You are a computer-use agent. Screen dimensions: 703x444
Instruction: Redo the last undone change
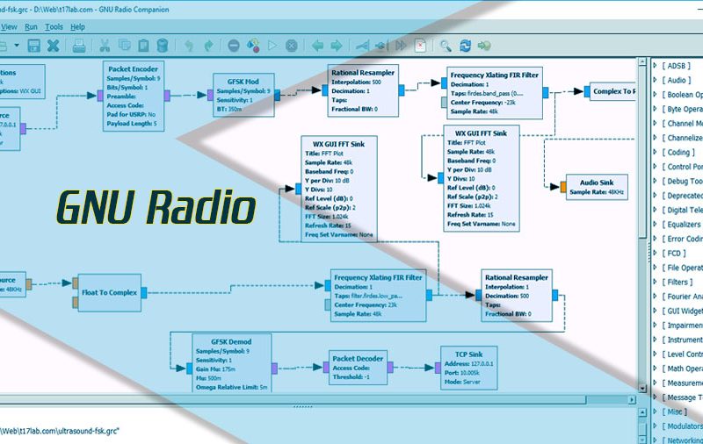pos(208,46)
